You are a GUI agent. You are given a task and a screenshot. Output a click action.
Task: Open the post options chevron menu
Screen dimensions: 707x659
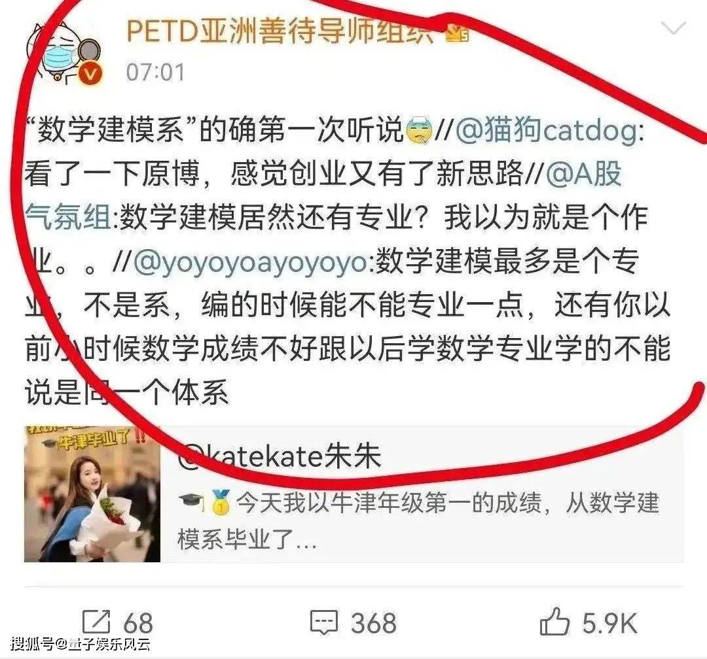tap(673, 28)
